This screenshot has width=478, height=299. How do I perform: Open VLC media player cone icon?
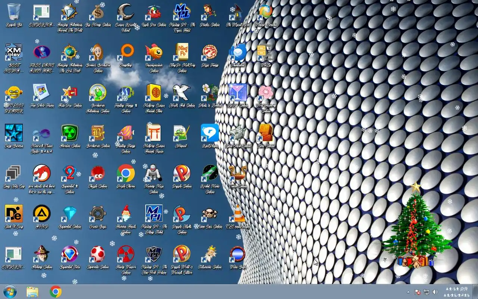[x=238, y=214]
